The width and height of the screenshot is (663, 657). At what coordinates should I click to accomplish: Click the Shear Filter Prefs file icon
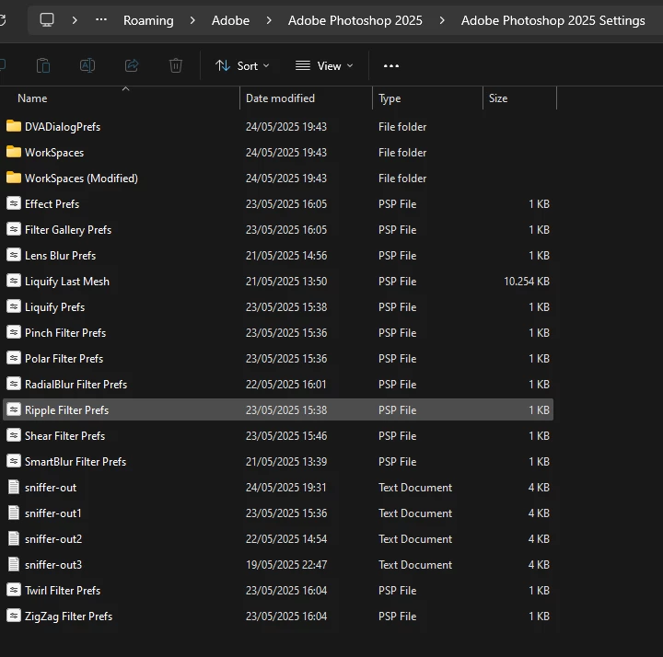coord(14,435)
